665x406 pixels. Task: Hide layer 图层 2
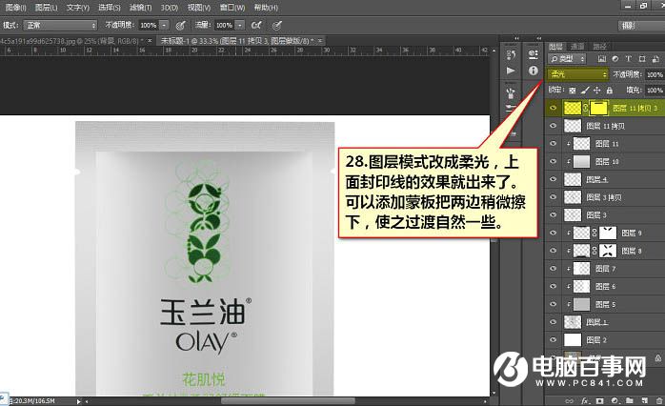pyautogui.click(x=553, y=340)
